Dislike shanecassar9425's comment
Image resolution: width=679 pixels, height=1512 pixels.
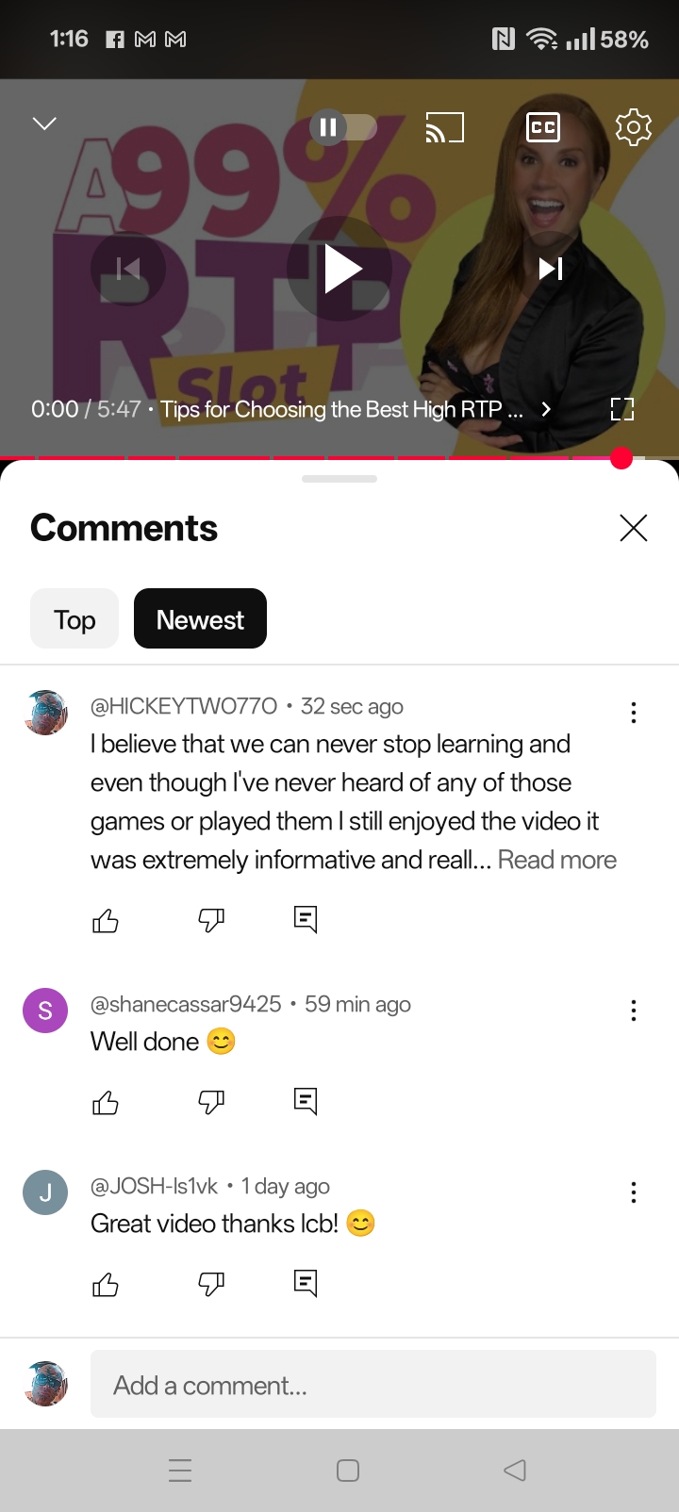tap(211, 1101)
